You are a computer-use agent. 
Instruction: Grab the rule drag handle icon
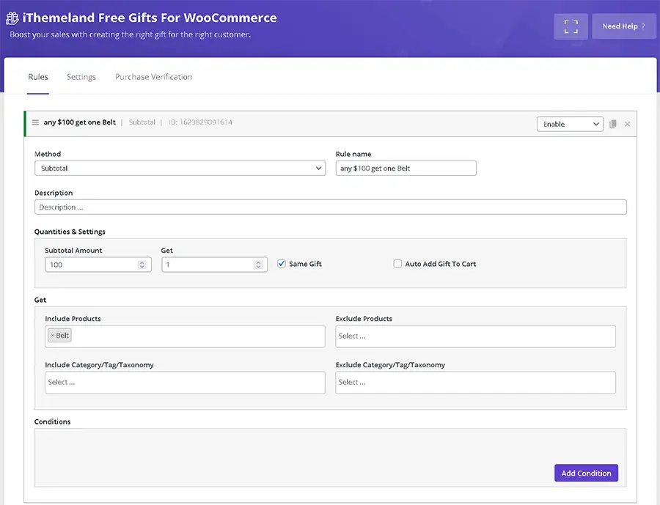tap(35, 122)
